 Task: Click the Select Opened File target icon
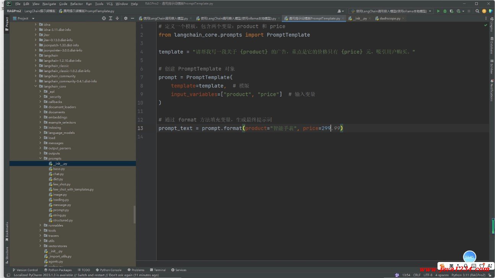[x=104, y=18]
